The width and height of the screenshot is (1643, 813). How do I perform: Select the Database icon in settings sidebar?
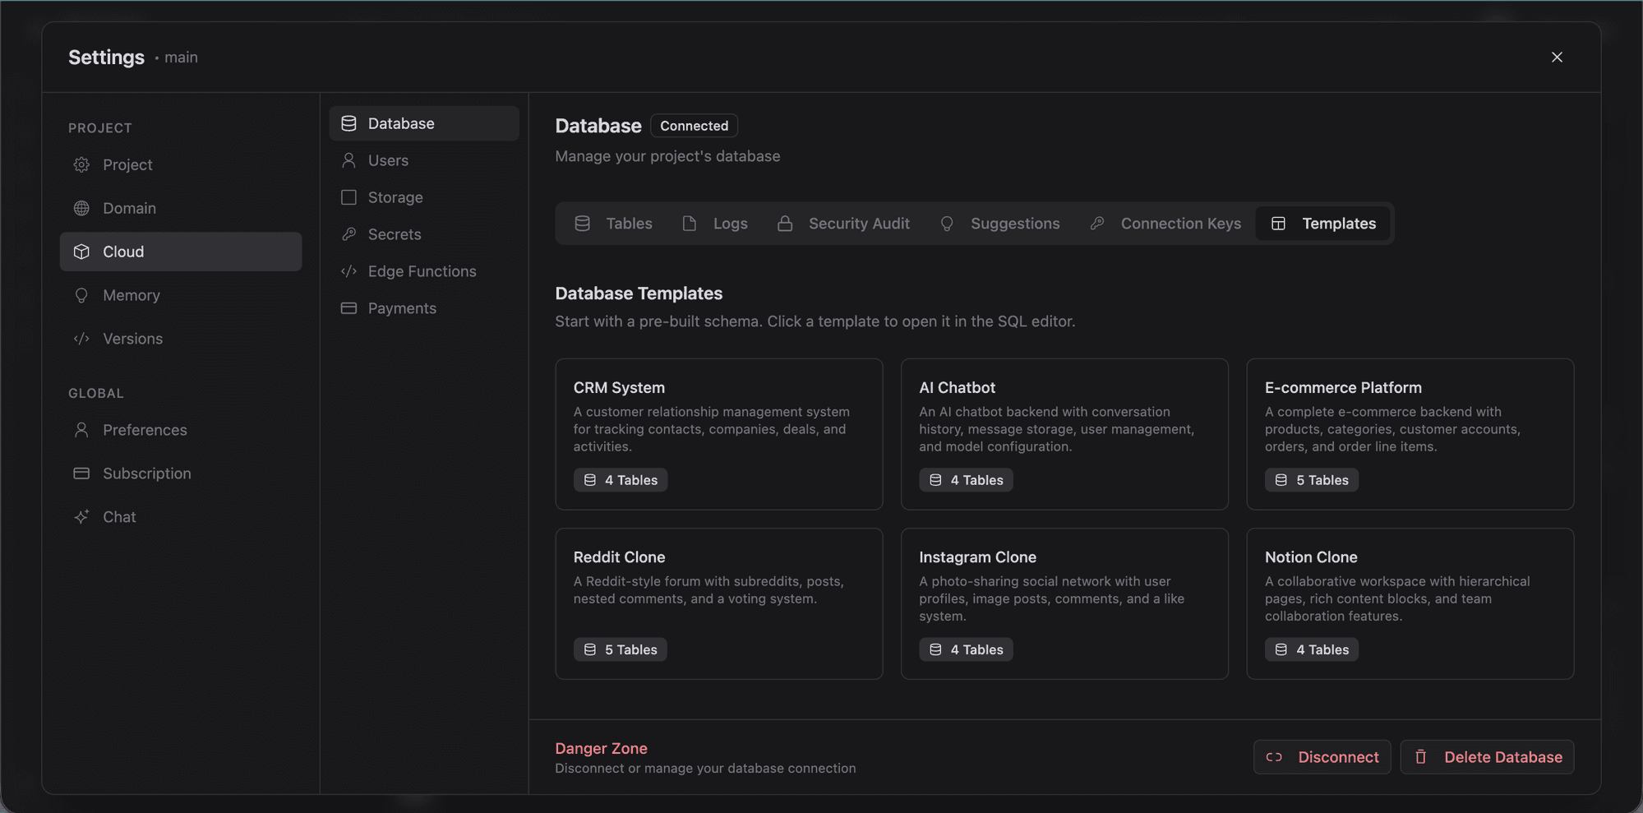[x=348, y=122]
